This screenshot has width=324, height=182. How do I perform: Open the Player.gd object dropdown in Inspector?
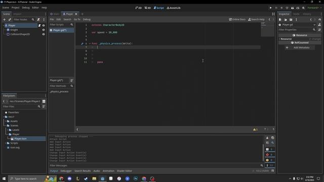tap(314, 25)
